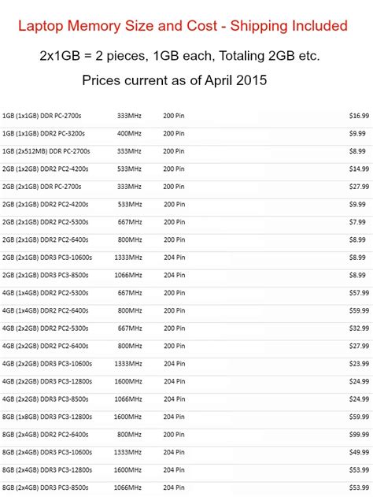Select the 1GB (1x1GB) DDR2 PC-3200s entry
The width and height of the screenshot is (373, 497).
pos(186,134)
